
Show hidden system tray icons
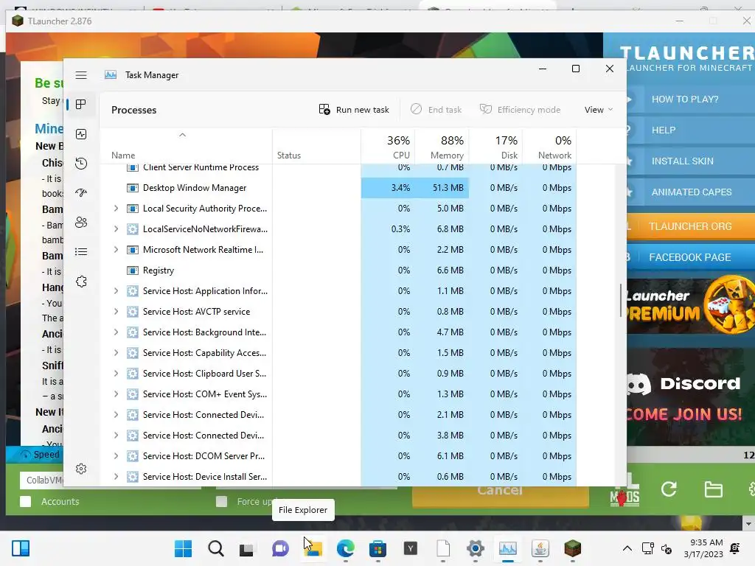pos(627,548)
